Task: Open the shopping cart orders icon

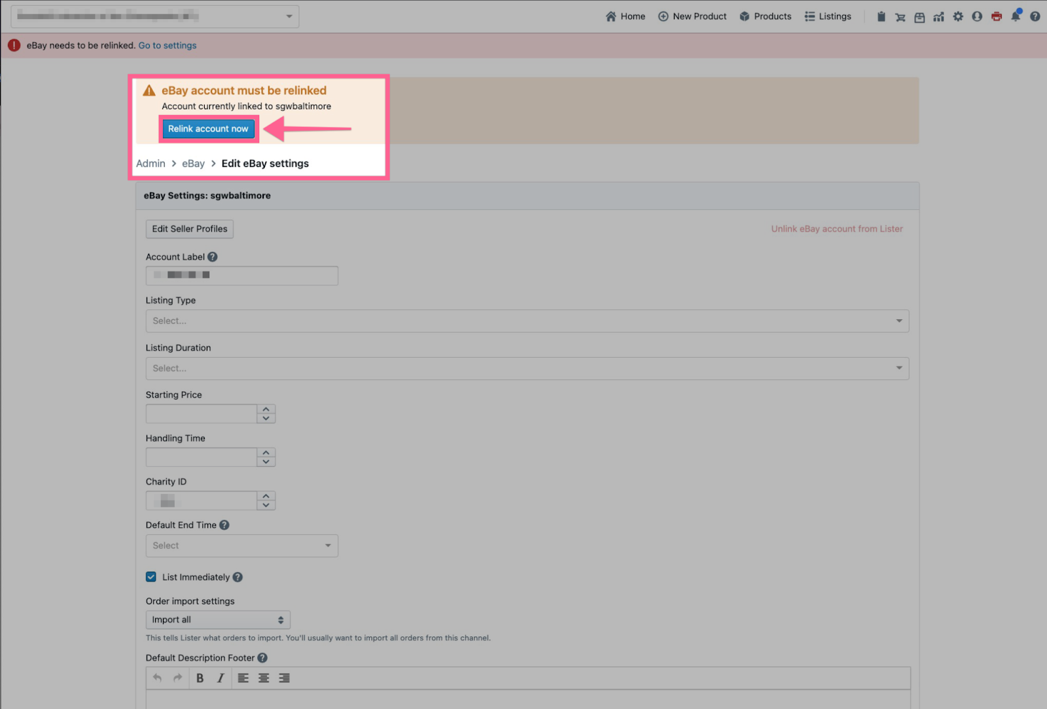Action: click(900, 17)
